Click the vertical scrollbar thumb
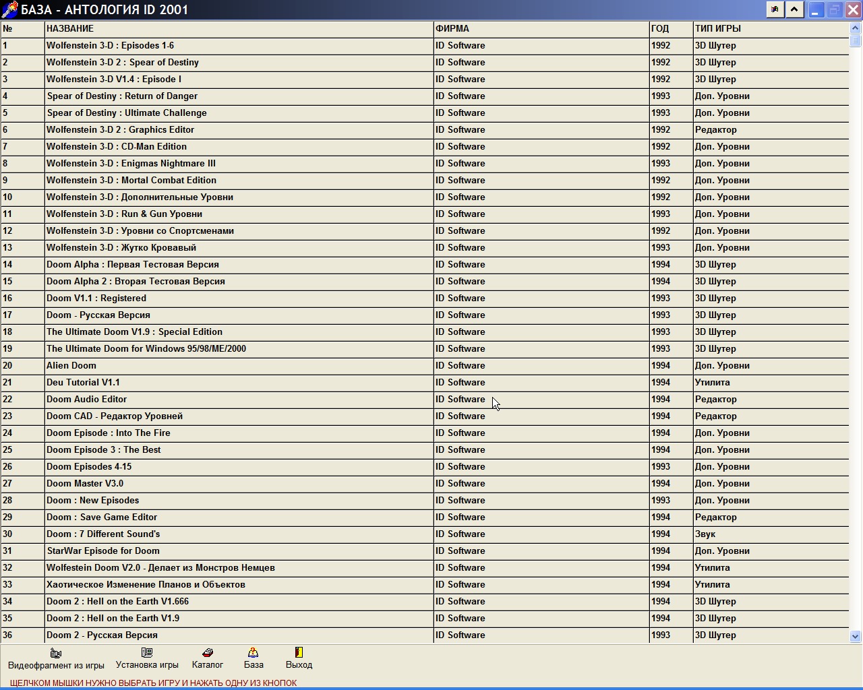 (x=856, y=40)
